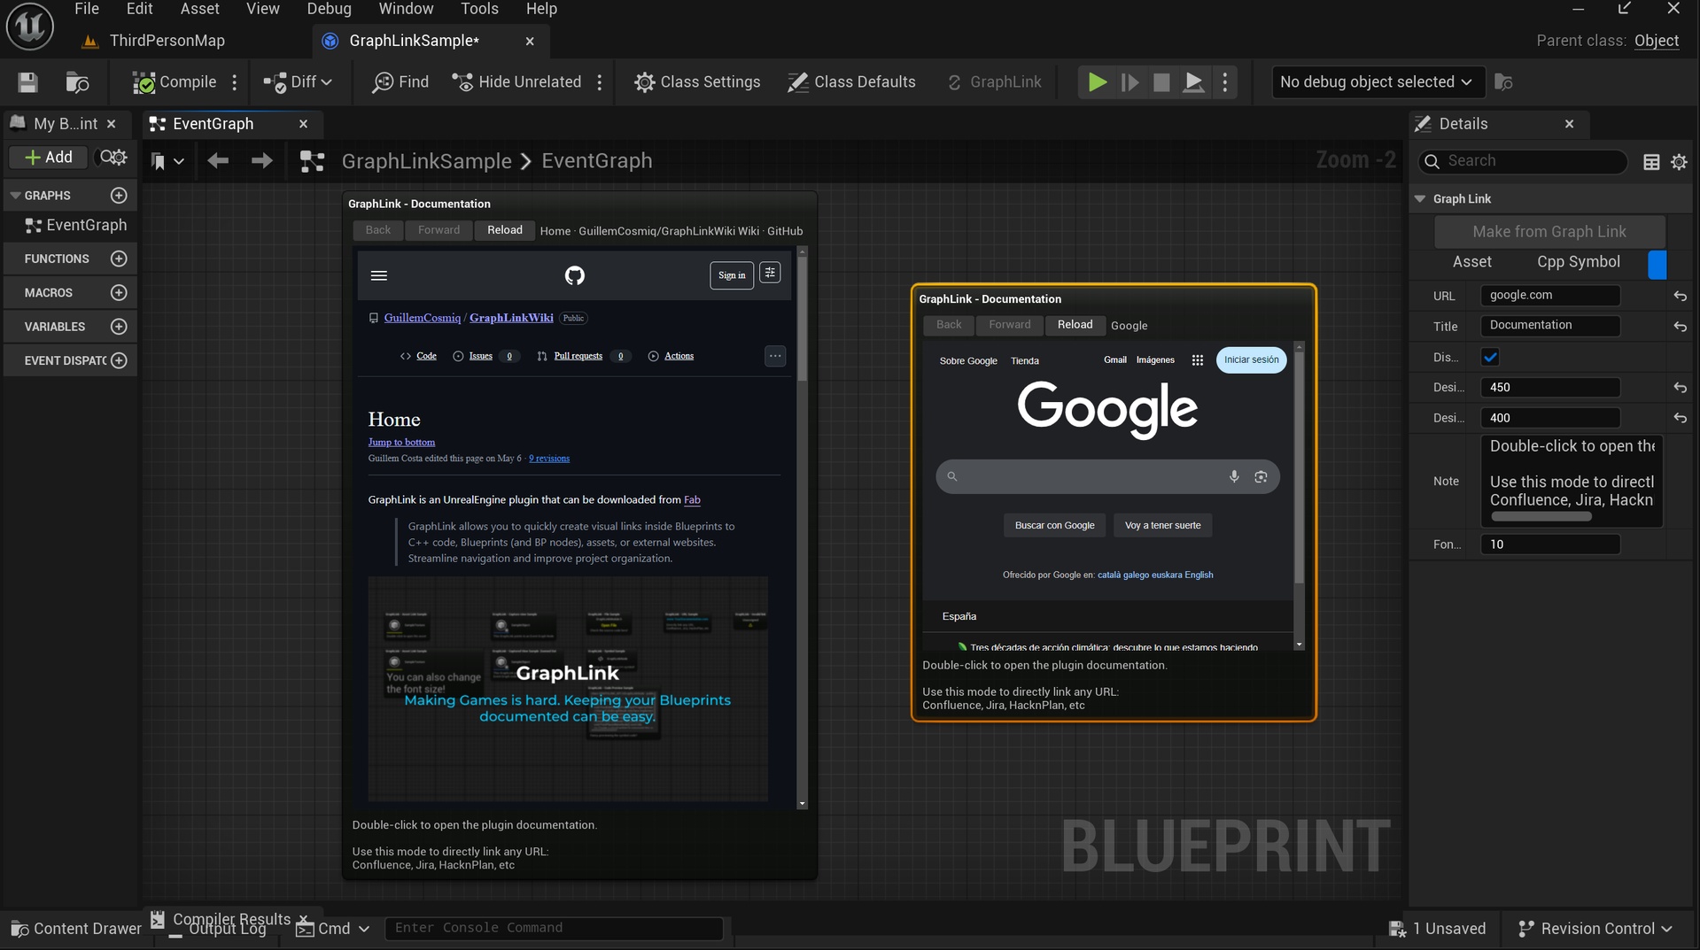Click the Google search box
1700x950 pixels.
pyautogui.click(x=1107, y=476)
